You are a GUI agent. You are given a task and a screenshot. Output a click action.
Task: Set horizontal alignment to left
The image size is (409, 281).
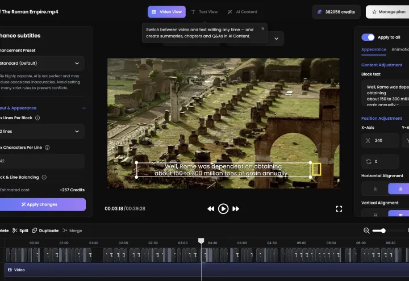[x=375, y=188]
